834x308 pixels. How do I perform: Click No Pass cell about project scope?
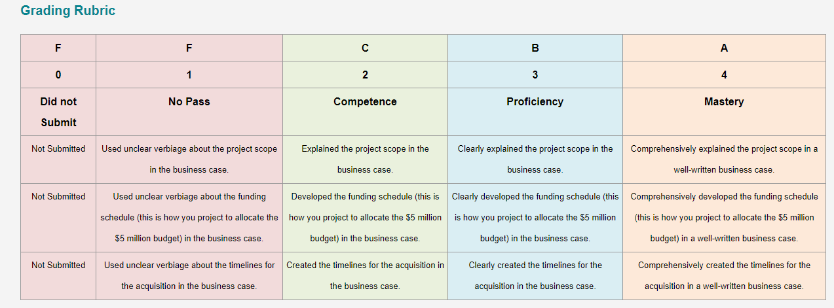pyautogui.click(x=189, y=160)
